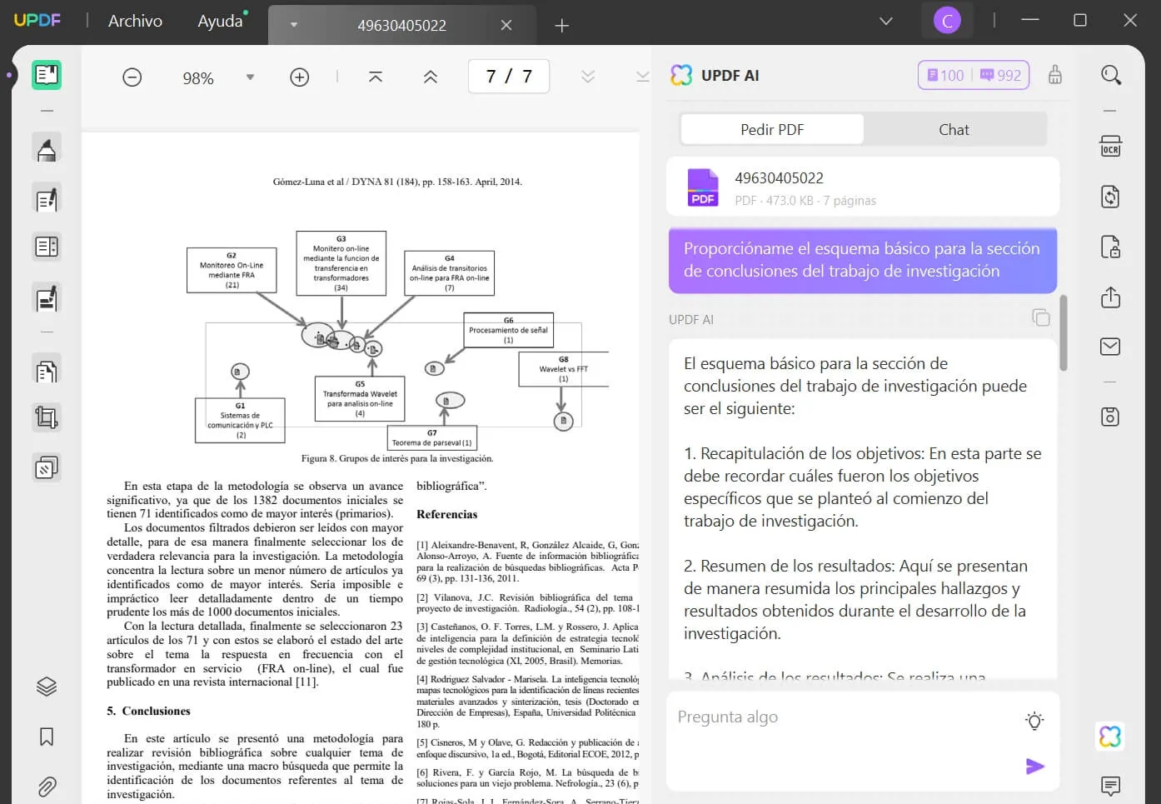
Task: Click the '5. Conclusiones' heading
Action: 148,711
